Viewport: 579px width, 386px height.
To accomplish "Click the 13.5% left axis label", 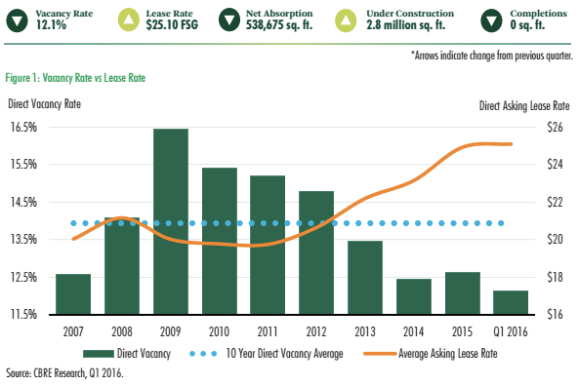I will (23, 239).
